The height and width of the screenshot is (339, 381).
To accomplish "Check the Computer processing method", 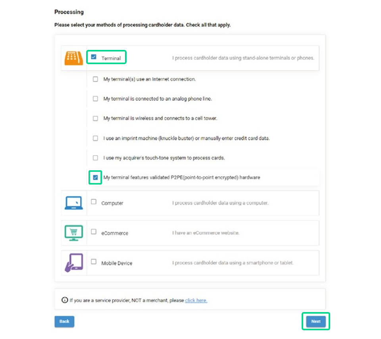I will (94, 201).
